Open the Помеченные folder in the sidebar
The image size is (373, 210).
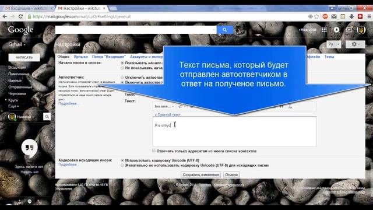click(x=19, y=74)
